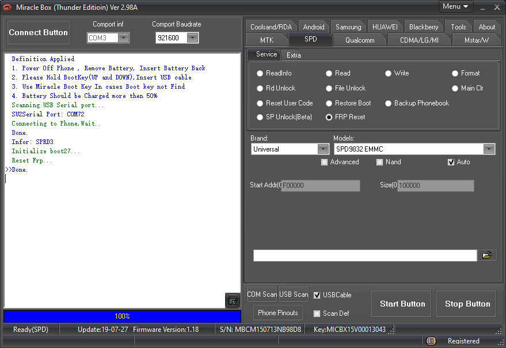Click the Start Addr field
The image size is (506, 348).
pyautogui.click(x=321, y=186)
